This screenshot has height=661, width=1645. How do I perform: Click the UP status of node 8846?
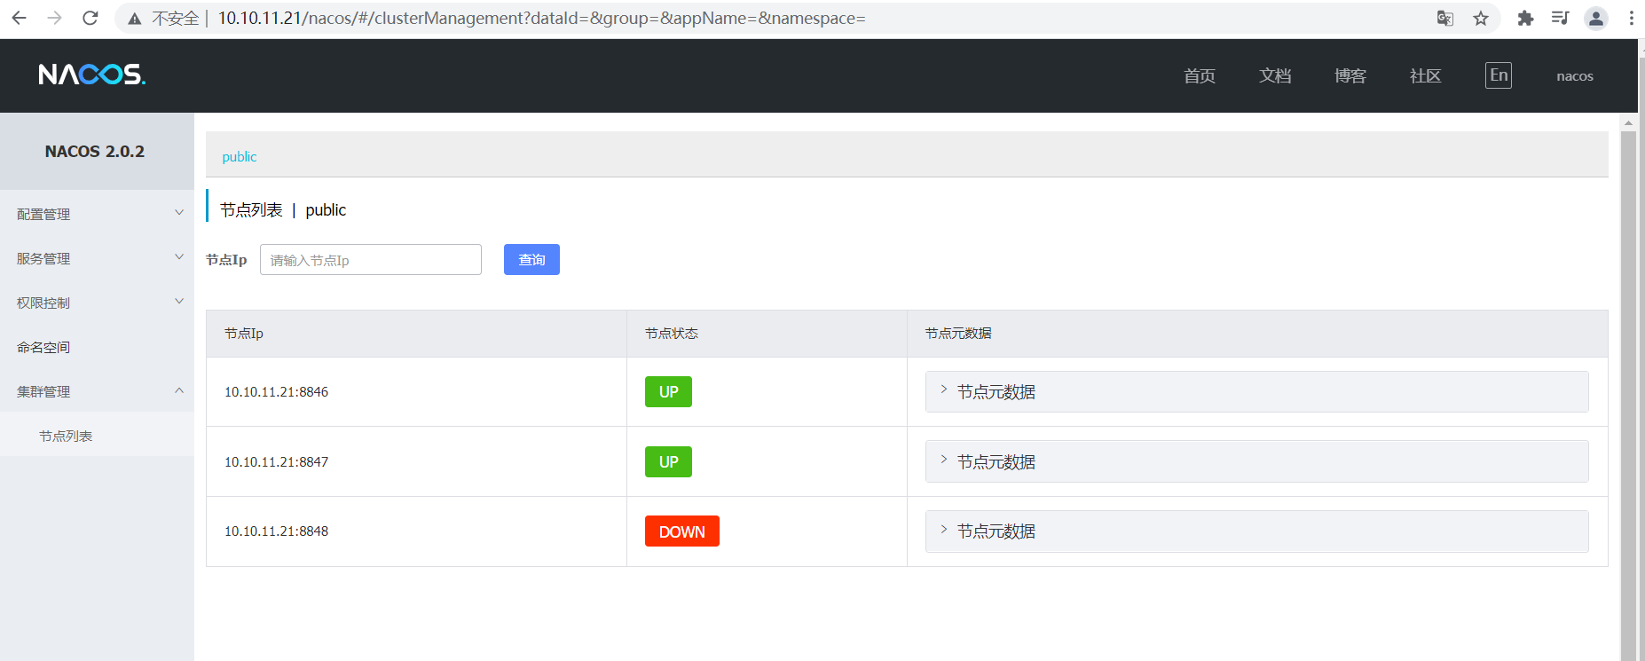668,392
